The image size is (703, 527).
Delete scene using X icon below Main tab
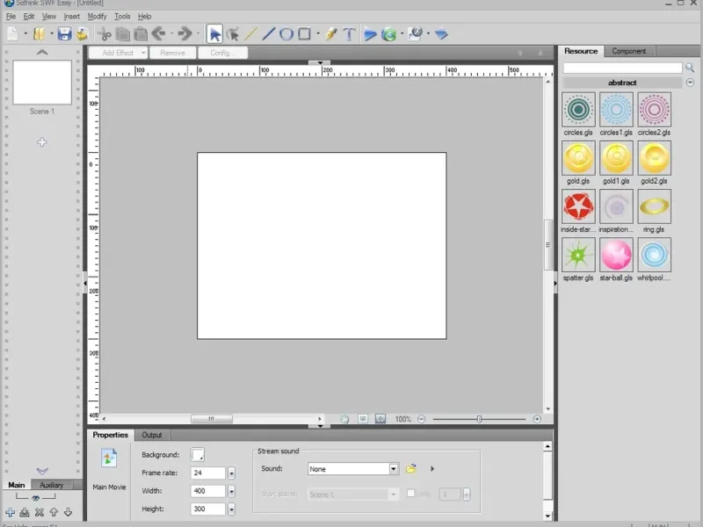click(x=39, y=512)
